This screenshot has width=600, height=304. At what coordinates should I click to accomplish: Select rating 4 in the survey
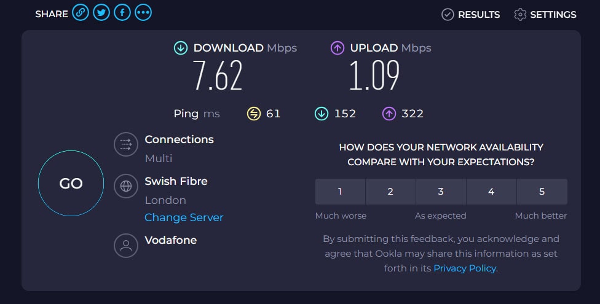coord(491,192)
